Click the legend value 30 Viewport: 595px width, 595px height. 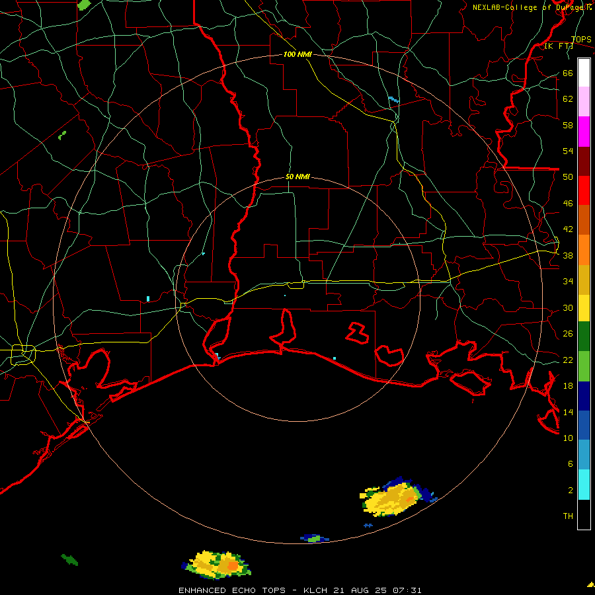pos(568,307)
